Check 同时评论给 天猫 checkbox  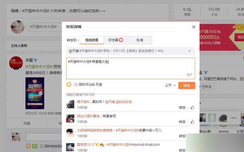76,84
